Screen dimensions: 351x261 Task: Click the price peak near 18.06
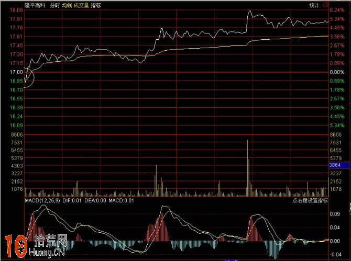250,10
